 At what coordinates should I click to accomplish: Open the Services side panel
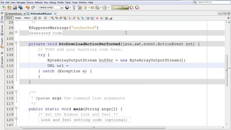2,30
